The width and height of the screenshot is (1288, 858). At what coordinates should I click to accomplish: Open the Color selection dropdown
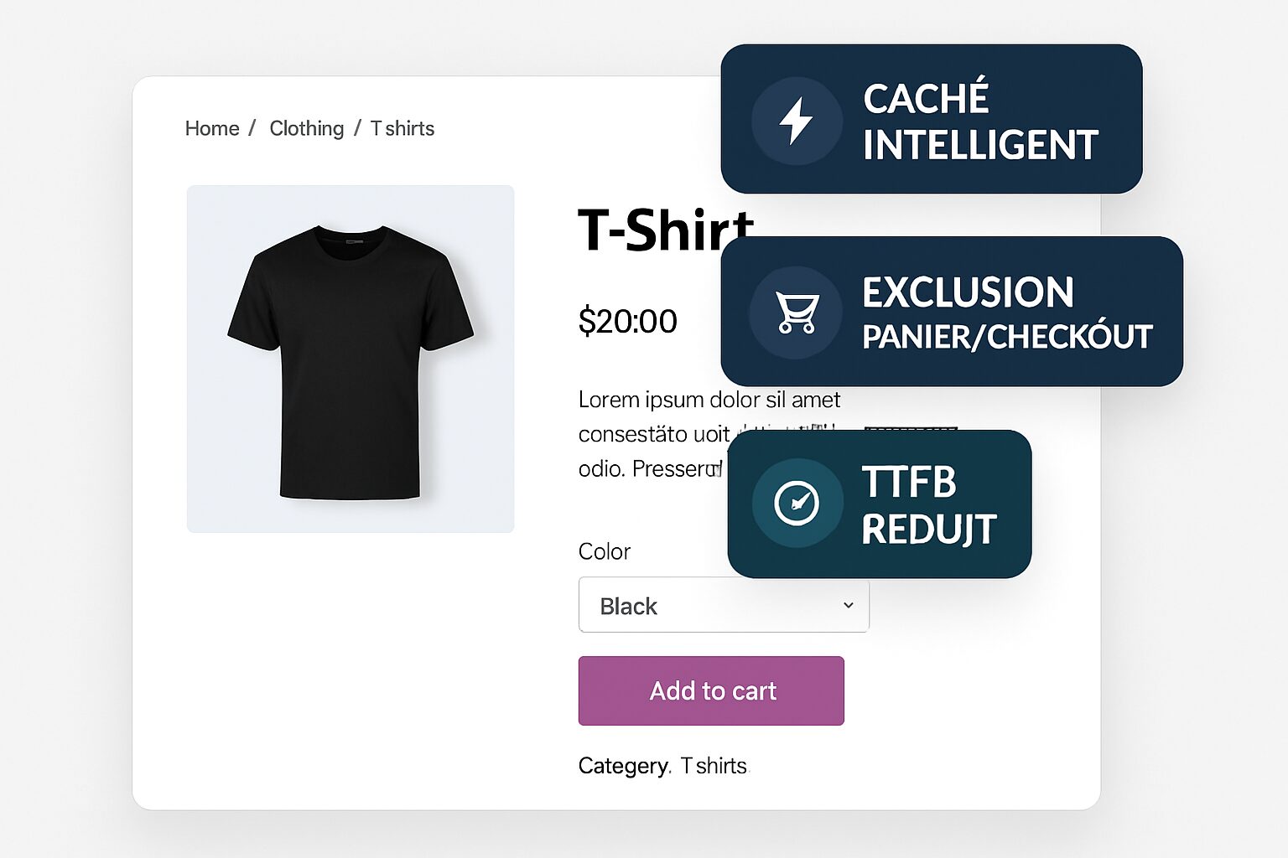[x=723, y=605]
